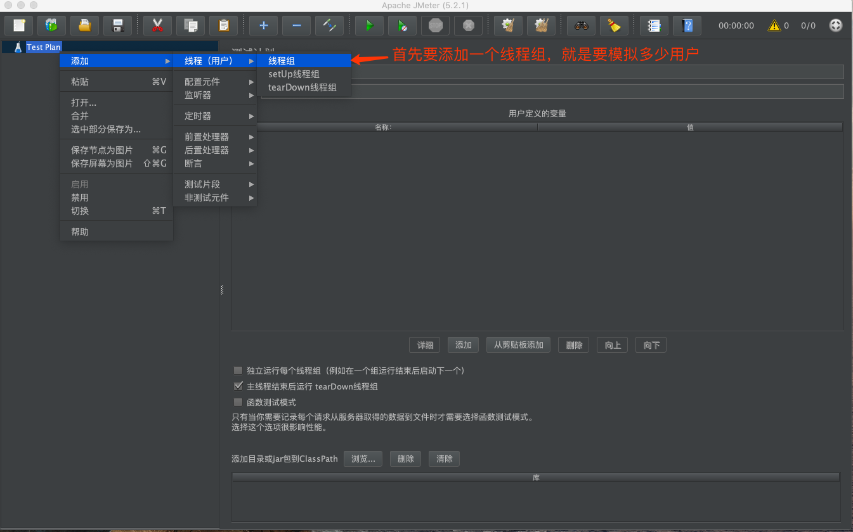Click the 清除 button
The height and width of the screenshot is (532, 853).
click(x=445, y=459)
